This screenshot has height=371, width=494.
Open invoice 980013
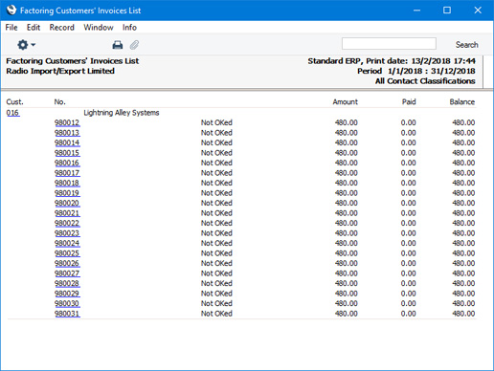pyautogui.click(x=67, y=133)
